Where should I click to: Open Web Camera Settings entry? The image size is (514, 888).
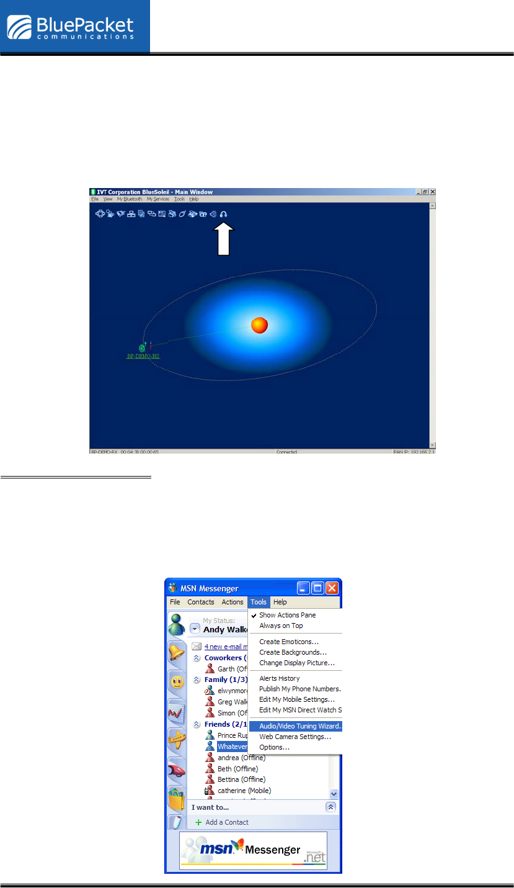click(x=295, y=737)
